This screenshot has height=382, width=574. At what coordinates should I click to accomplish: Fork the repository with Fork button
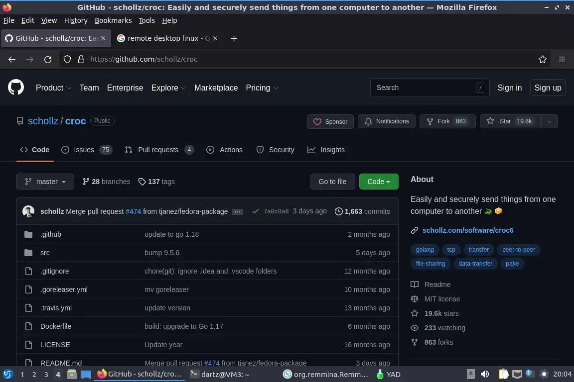(447, 121)
